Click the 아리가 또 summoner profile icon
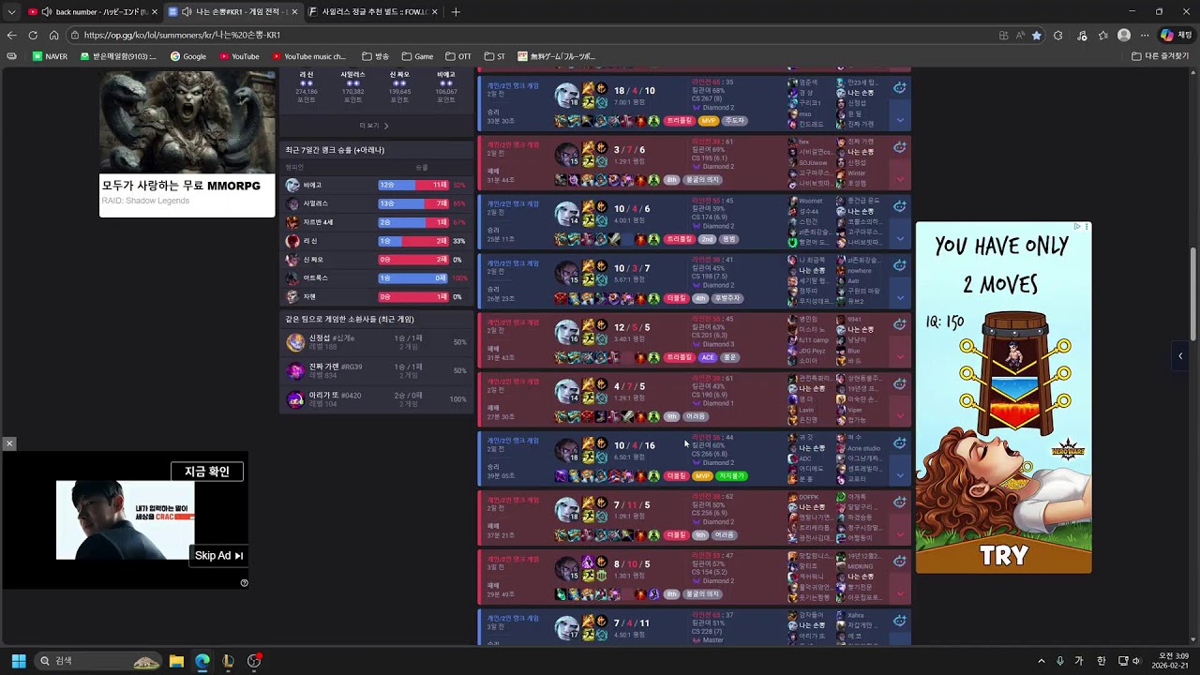The width and height of the screenshot is (1200, 675). tap(295, 399)
